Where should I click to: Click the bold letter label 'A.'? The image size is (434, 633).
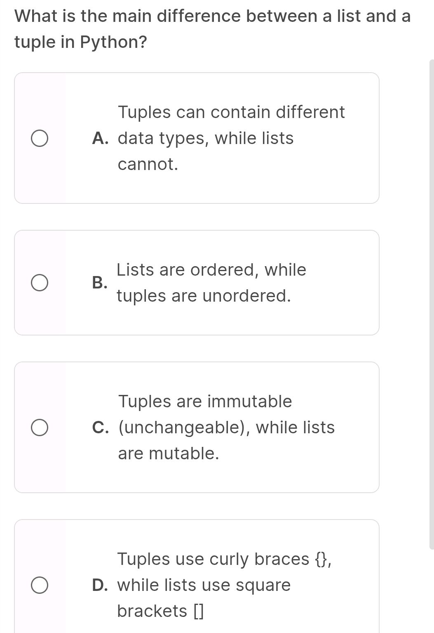101,139
